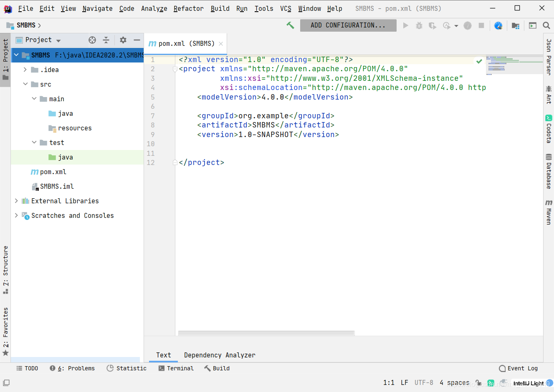Screen dimensions: 554x392
Task: Switch to Dependency Analyzer tab
Action: [220, 355]
